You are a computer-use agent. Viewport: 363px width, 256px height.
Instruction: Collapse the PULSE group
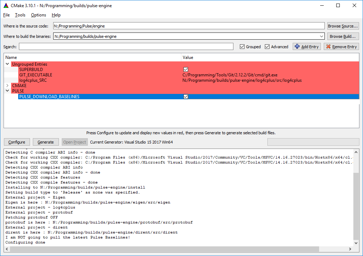pos(7,91)
